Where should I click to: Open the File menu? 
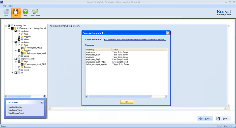(4, 6)
